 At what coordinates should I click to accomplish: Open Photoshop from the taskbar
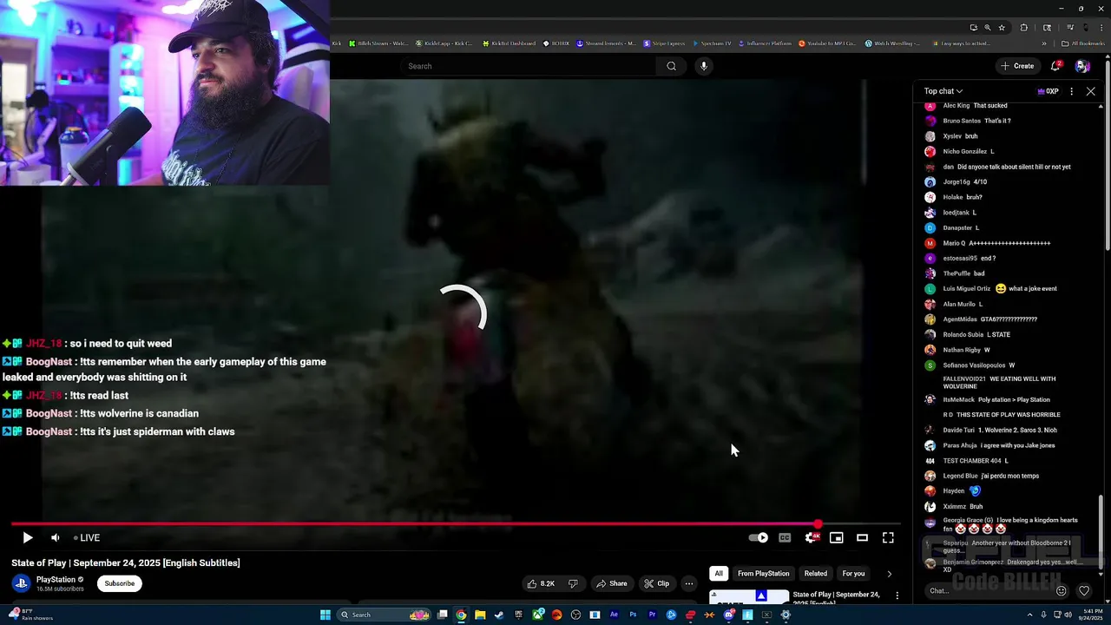633,615
